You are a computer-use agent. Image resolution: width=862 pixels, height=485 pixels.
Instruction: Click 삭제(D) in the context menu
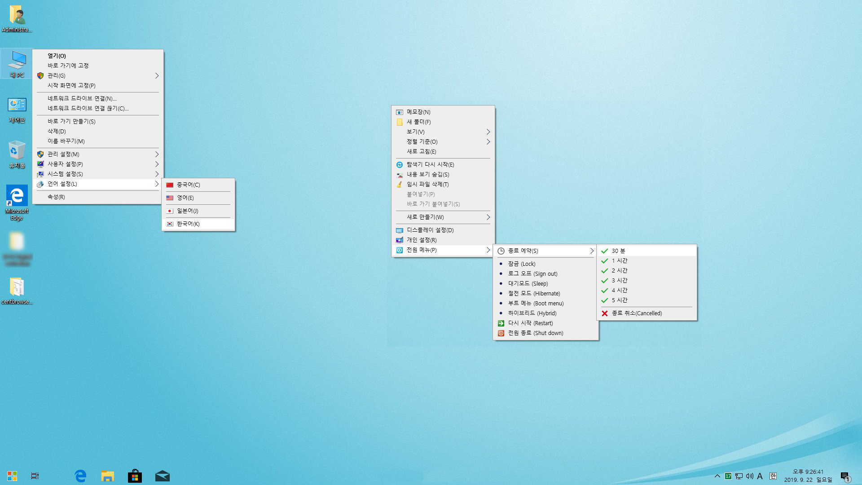(x=98, y=131)
